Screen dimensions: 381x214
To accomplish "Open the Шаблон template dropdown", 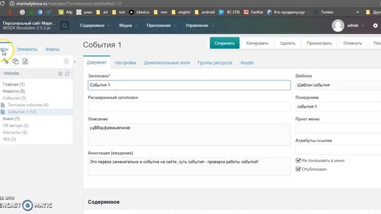I will click(338, 85).
